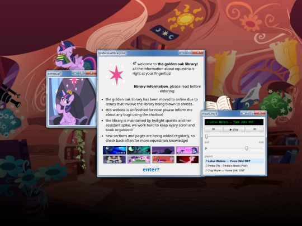Screen dimensions: 302x226
Task: Skip to previous track in music.mp3
Action: click(x=213, y=129)
